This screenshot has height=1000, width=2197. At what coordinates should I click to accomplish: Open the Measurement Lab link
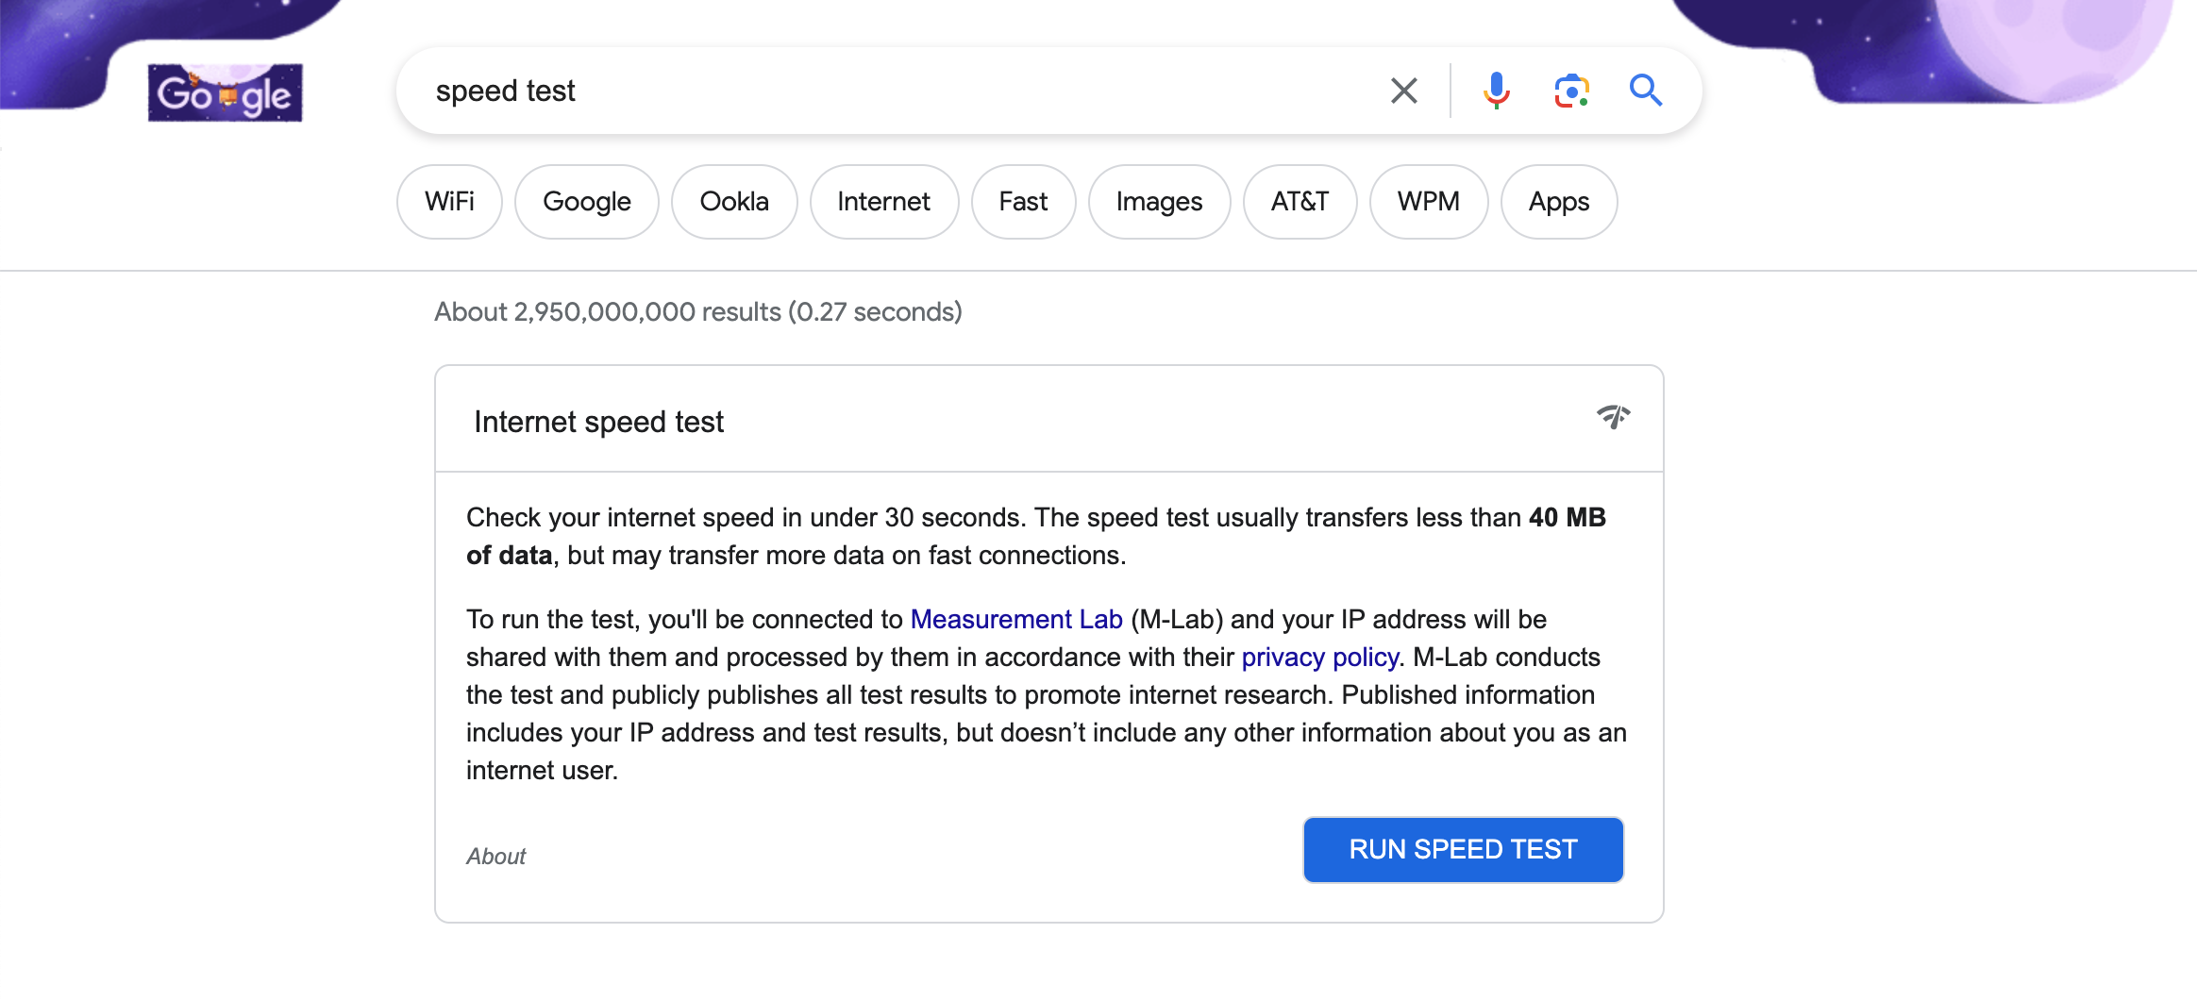[1015, 619]
